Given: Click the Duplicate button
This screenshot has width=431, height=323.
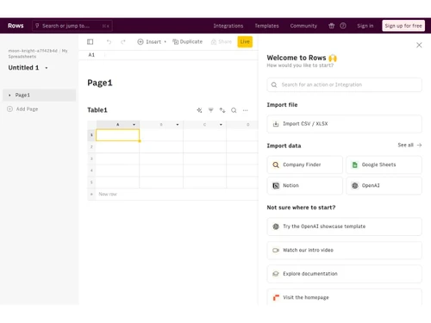Looking at the screenshot, I should point(188,42).
